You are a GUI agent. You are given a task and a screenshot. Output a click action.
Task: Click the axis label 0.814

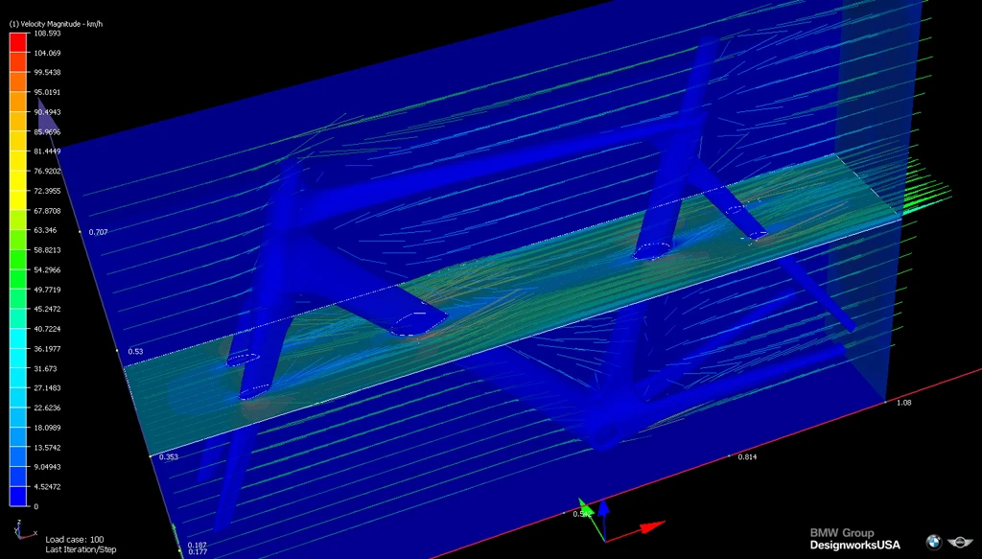point(747,457)
